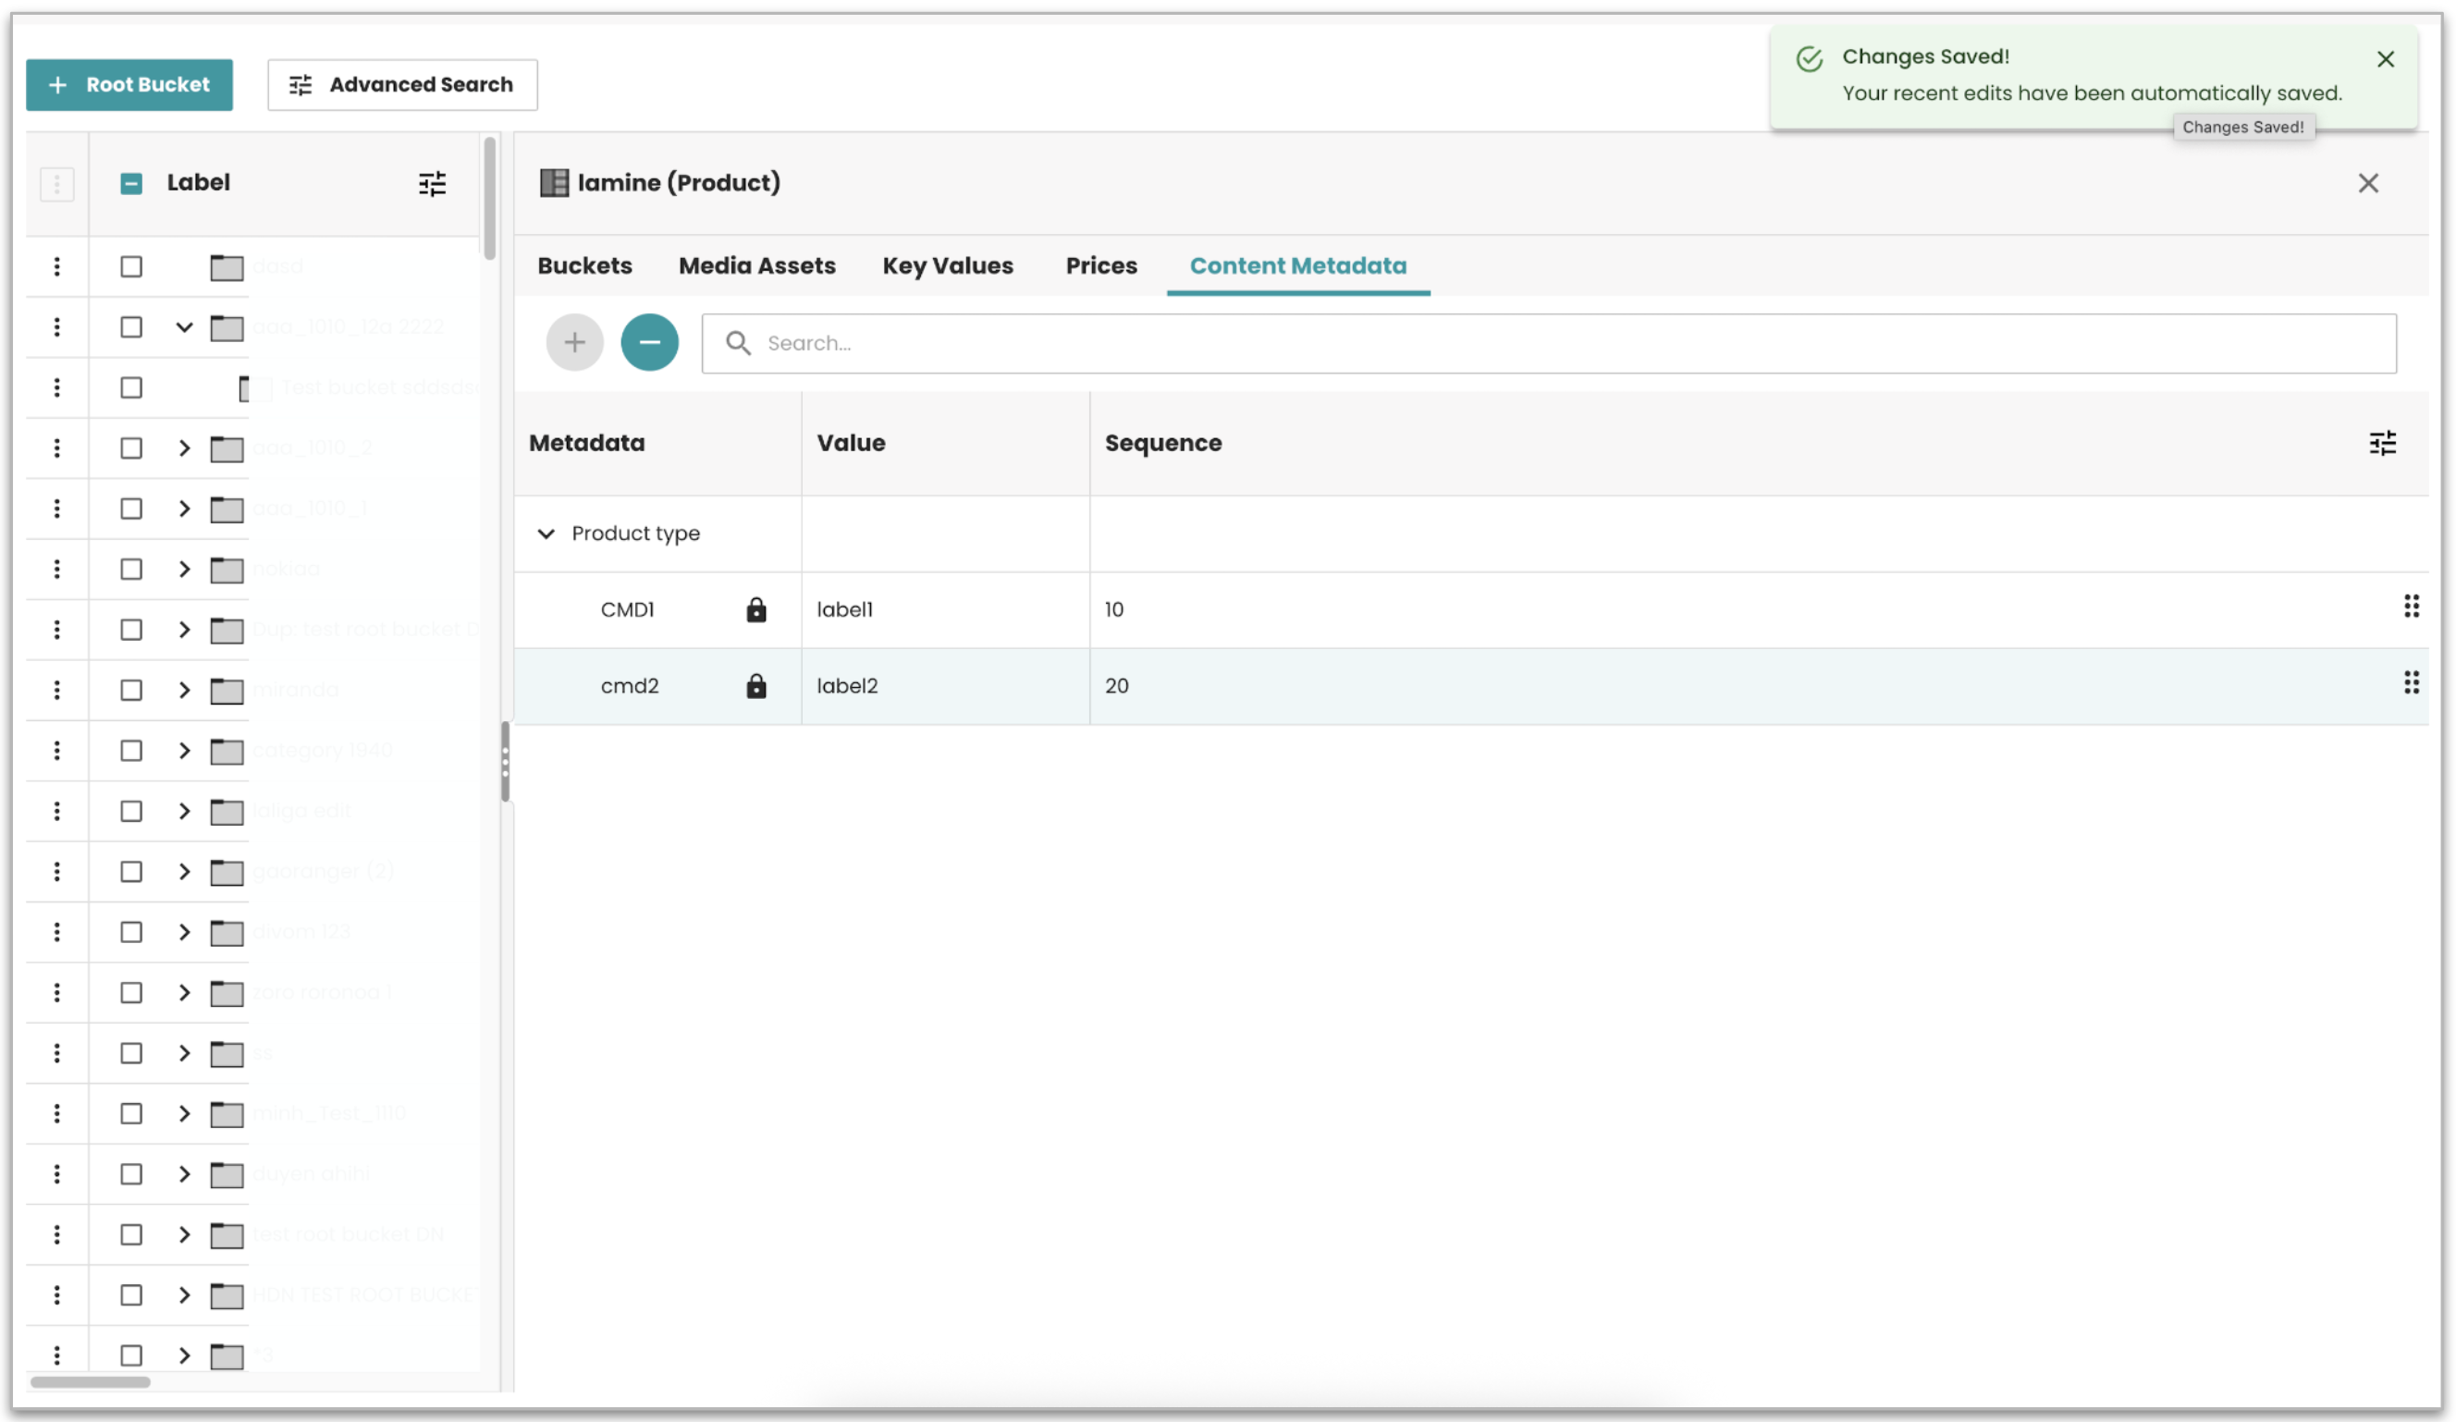Open Advanced Search
This screenshot has height=1422, width=2456.
tap(401, 85)
